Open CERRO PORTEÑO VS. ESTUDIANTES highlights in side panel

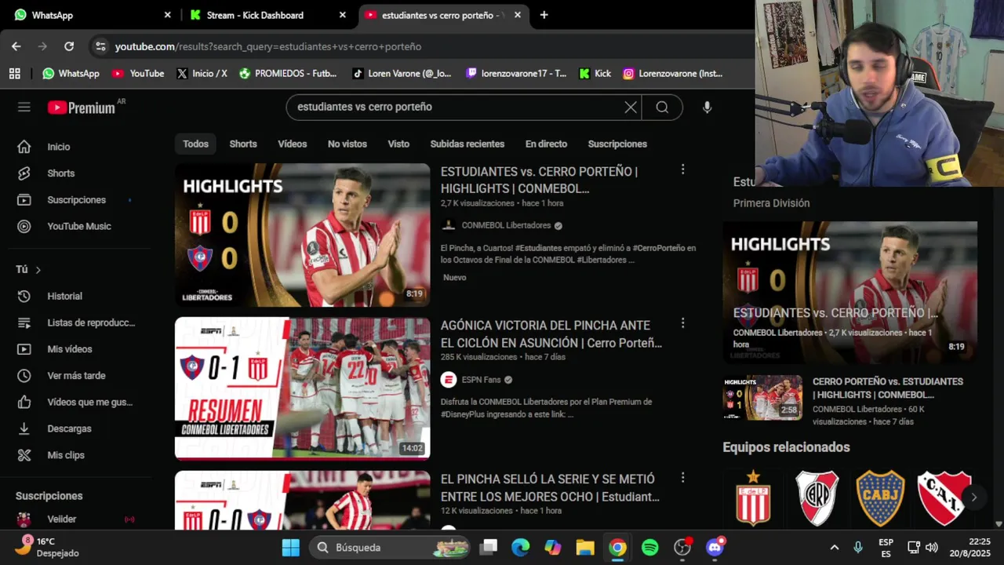tap(888, 388)
